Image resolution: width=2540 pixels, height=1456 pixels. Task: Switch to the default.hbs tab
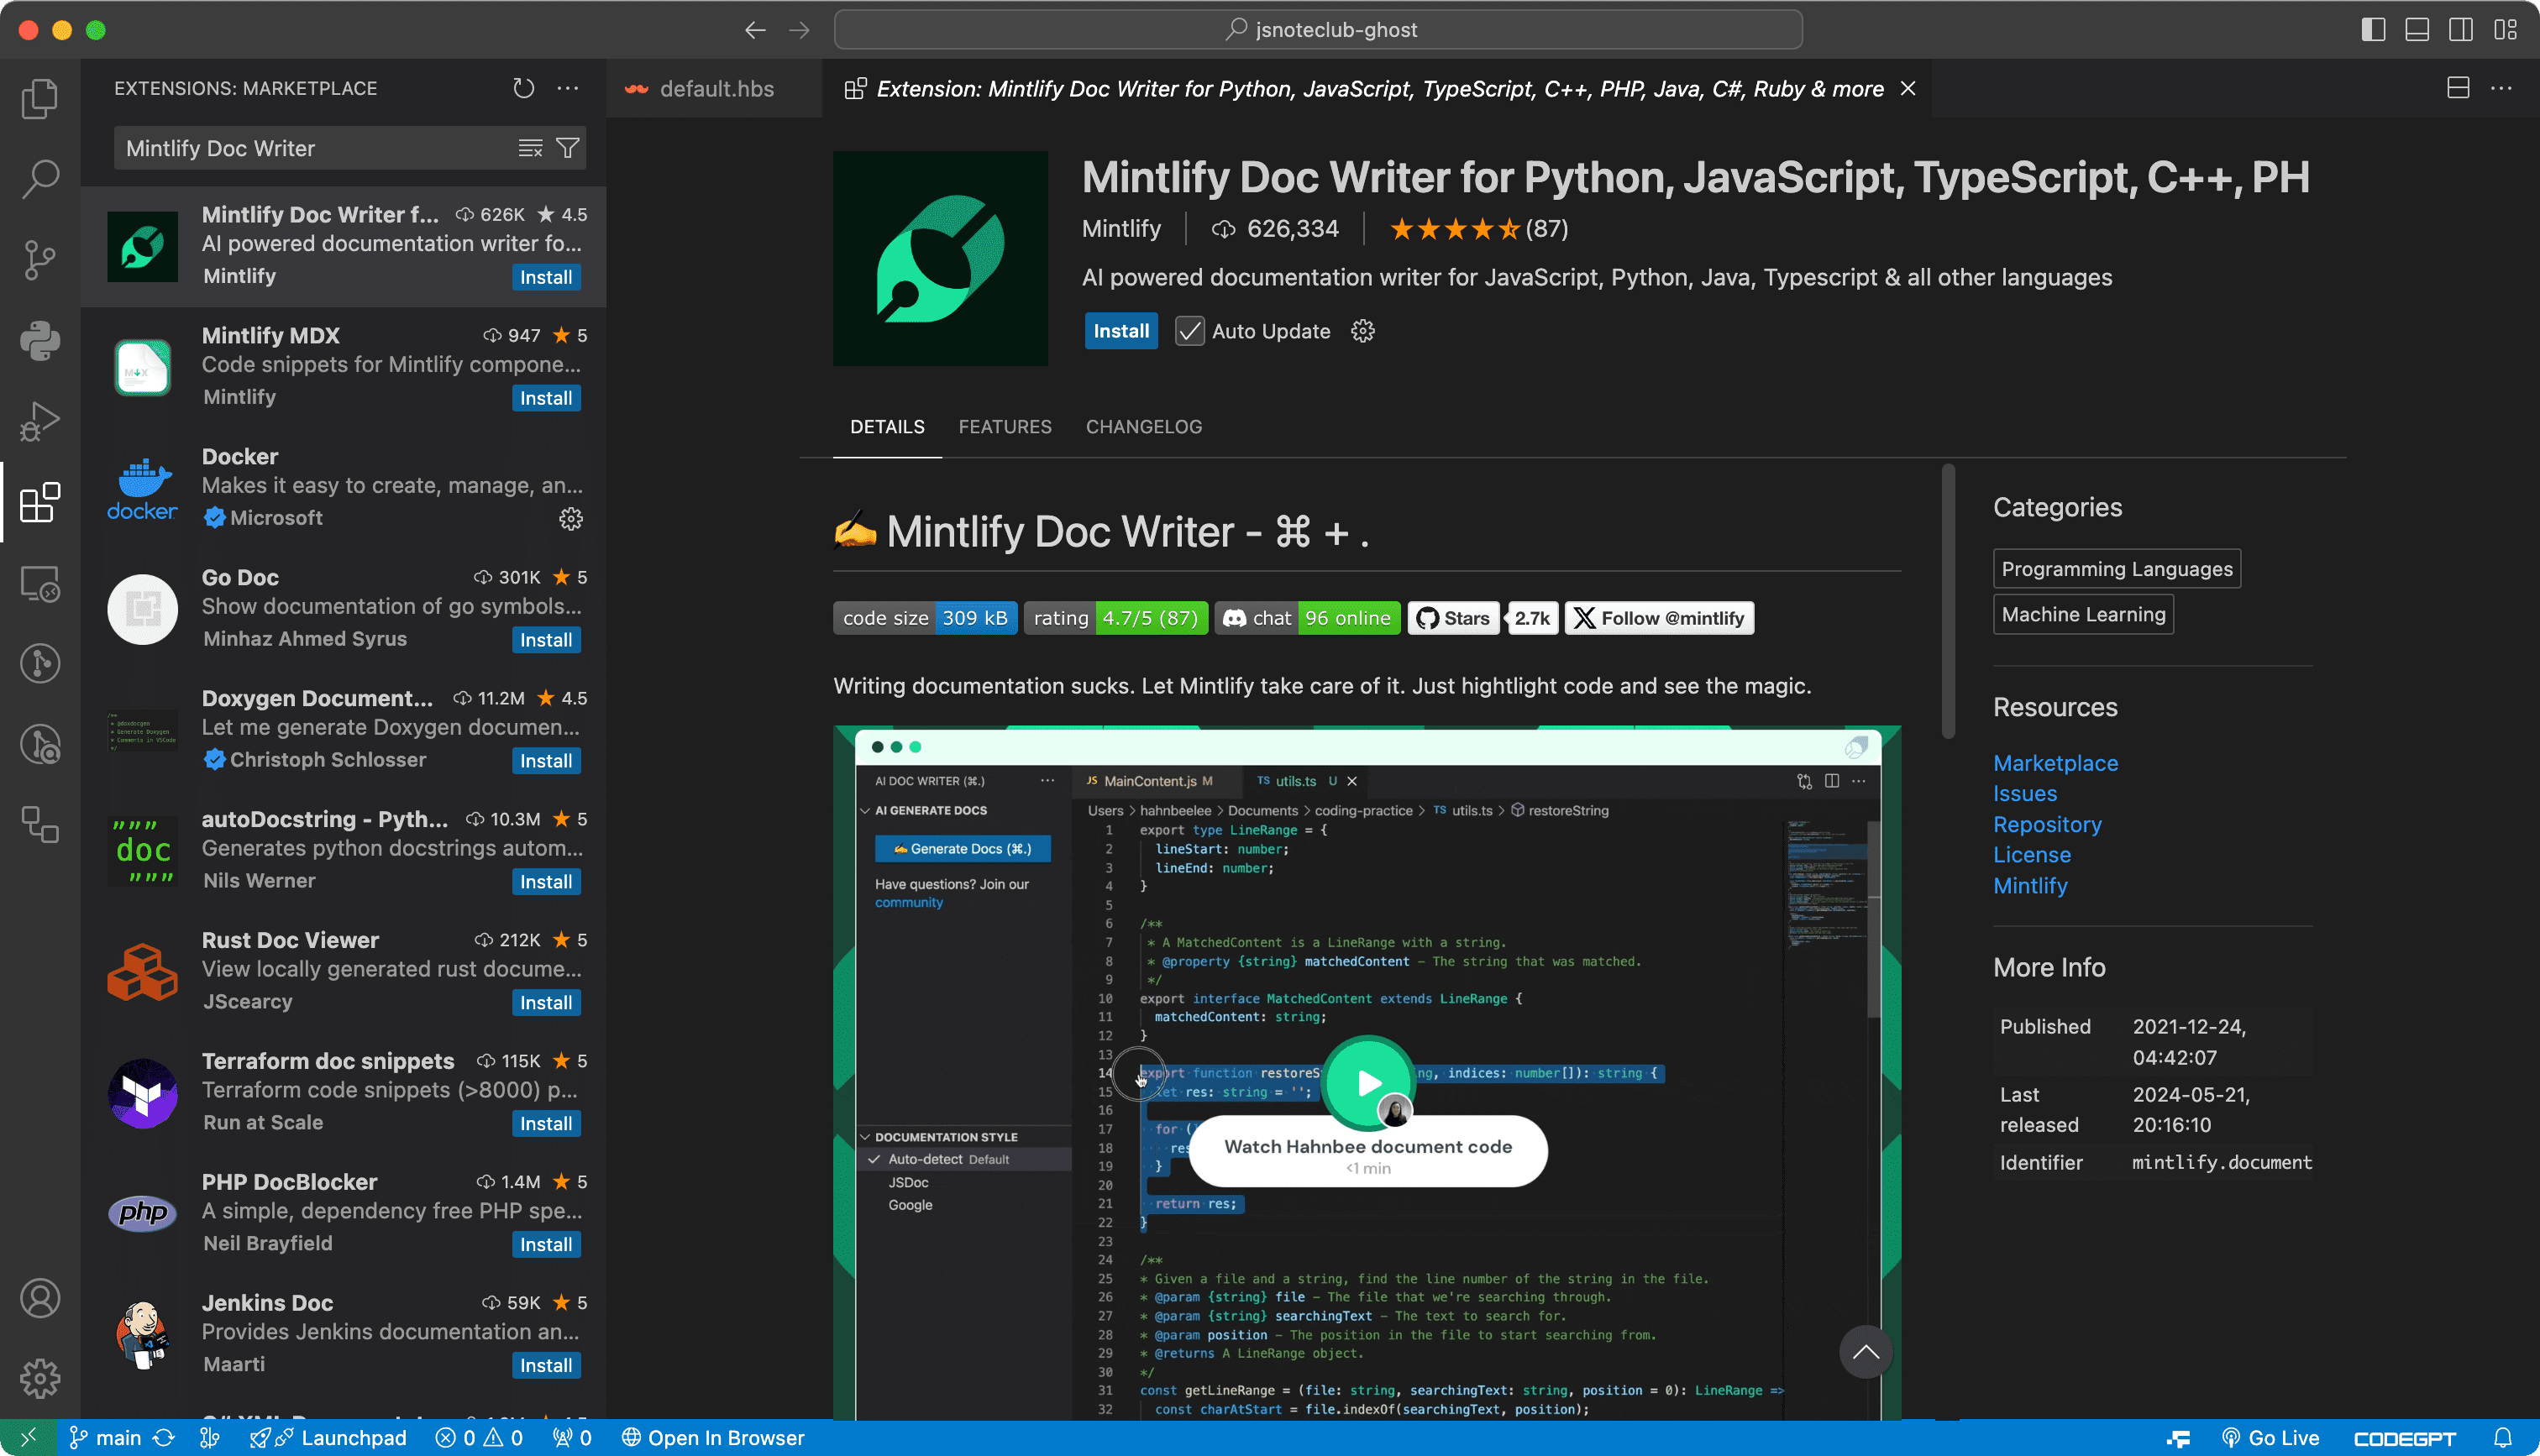click(714, 88)
